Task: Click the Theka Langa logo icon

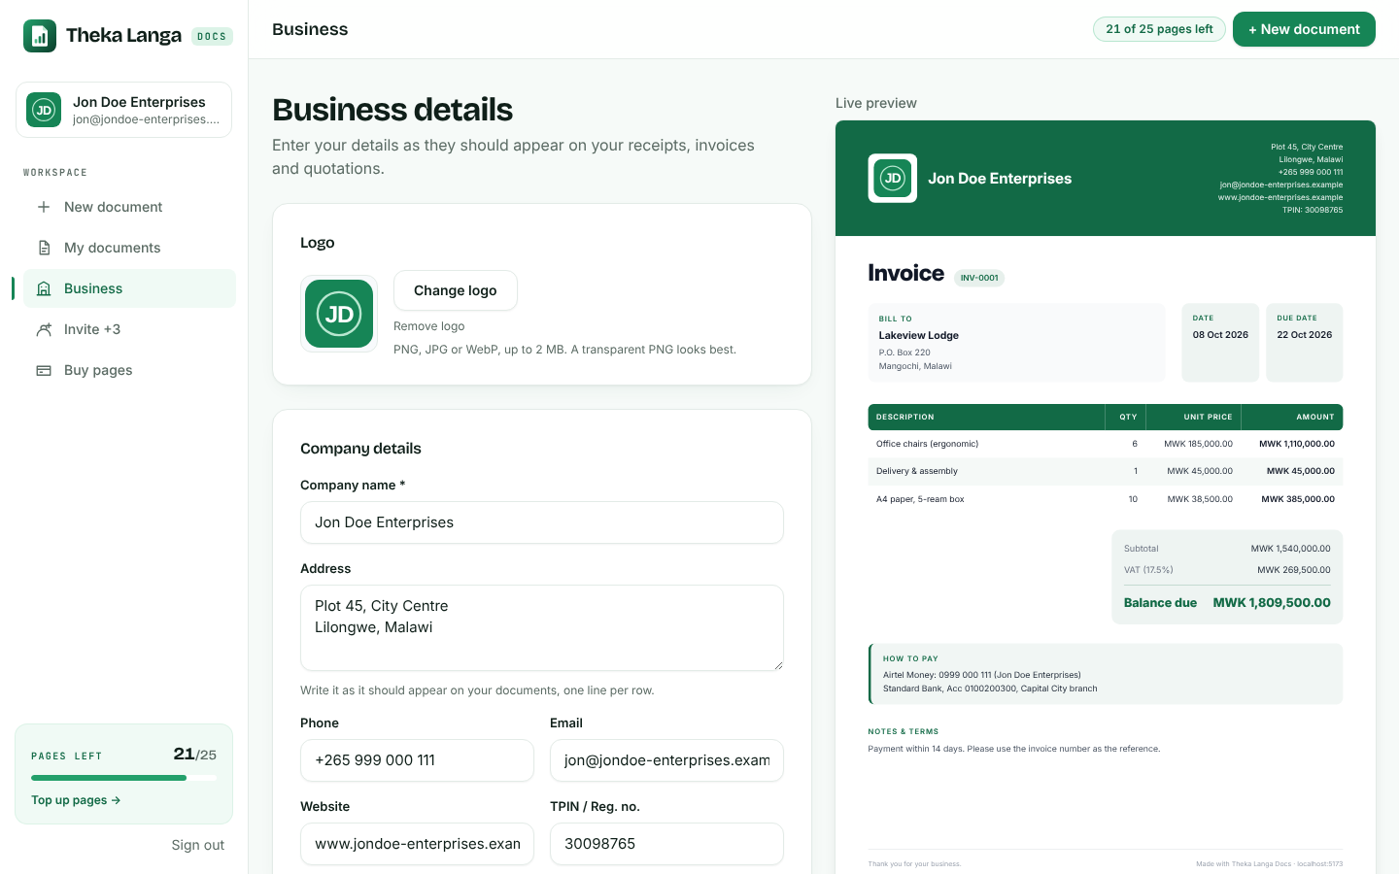Action: tap(40, 36)
